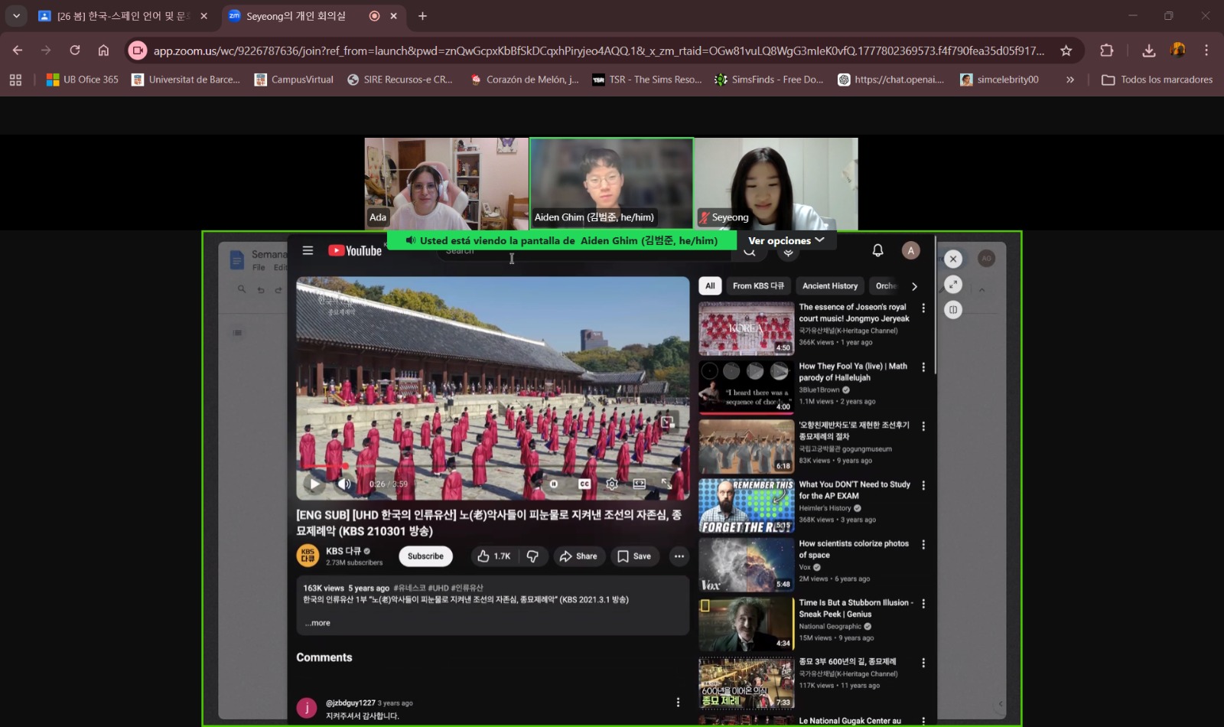Viewport: 1224px width, 727px height.
Task: Open the Chrome three-dot menu
Action: click(1206, 51)
